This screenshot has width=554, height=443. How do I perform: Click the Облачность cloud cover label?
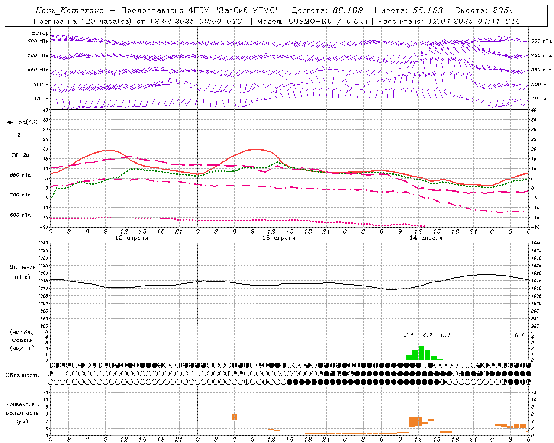click(x=22, y=376)
